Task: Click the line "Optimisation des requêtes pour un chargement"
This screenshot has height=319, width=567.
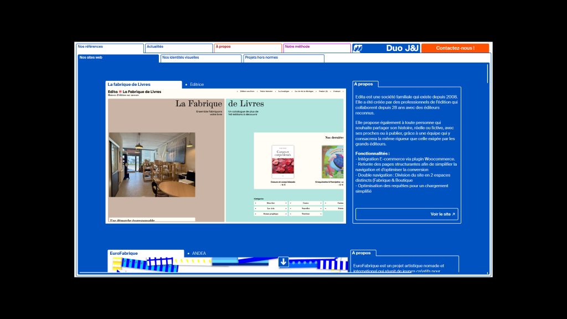Action: pos(402,186)
